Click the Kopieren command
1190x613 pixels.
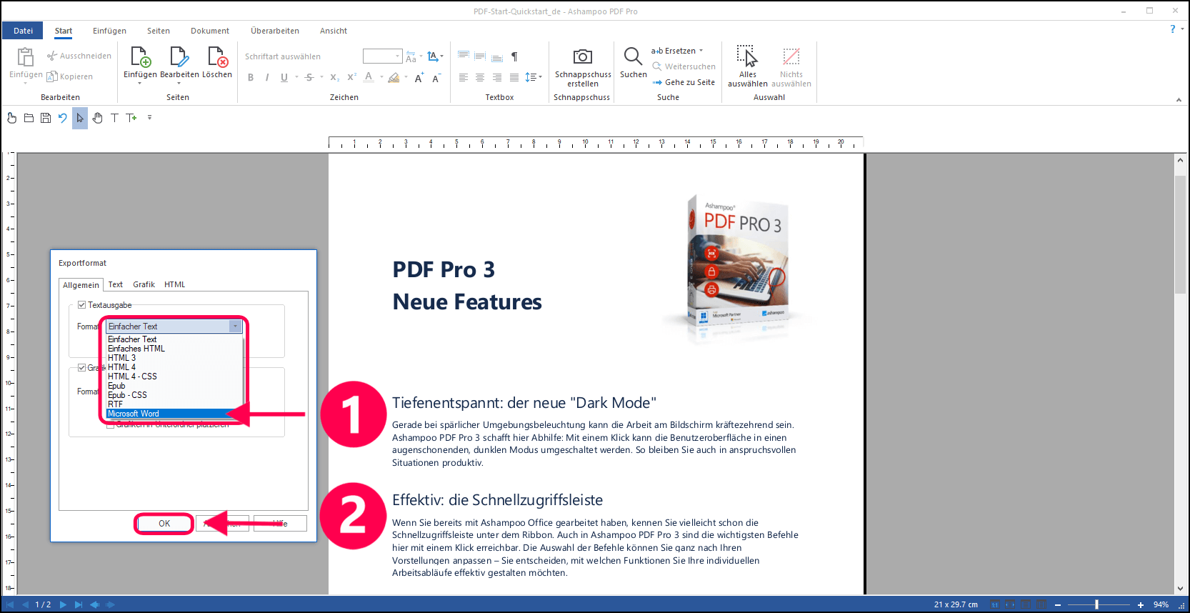click(70, 76)
